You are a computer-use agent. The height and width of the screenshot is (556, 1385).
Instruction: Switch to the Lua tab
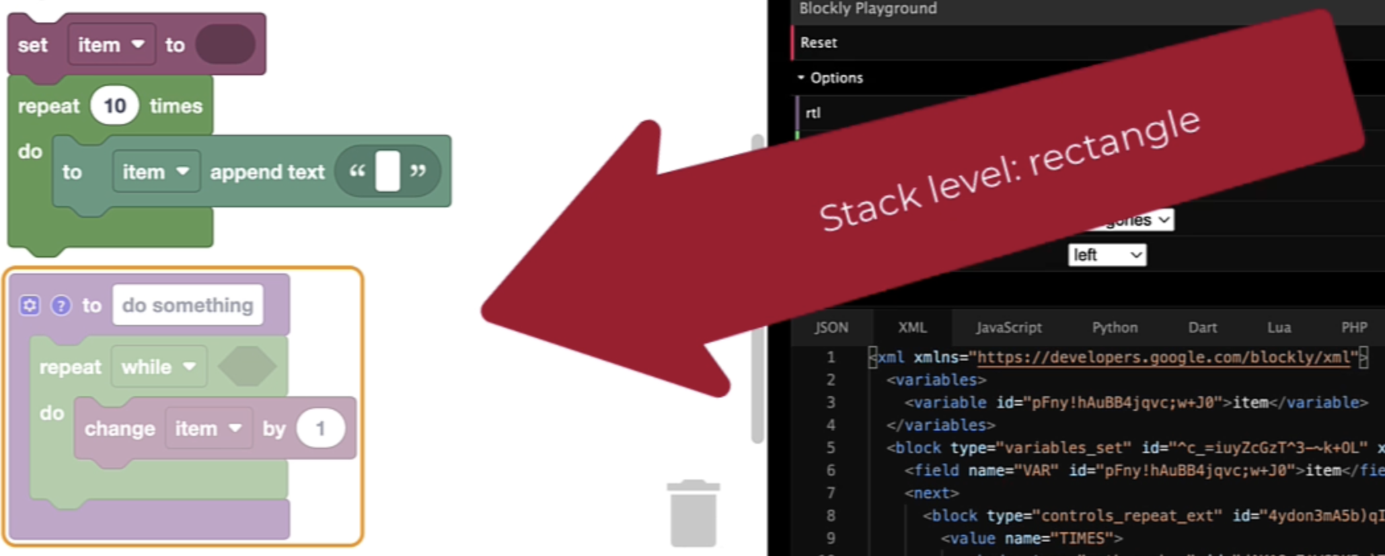coord(1279,328)
